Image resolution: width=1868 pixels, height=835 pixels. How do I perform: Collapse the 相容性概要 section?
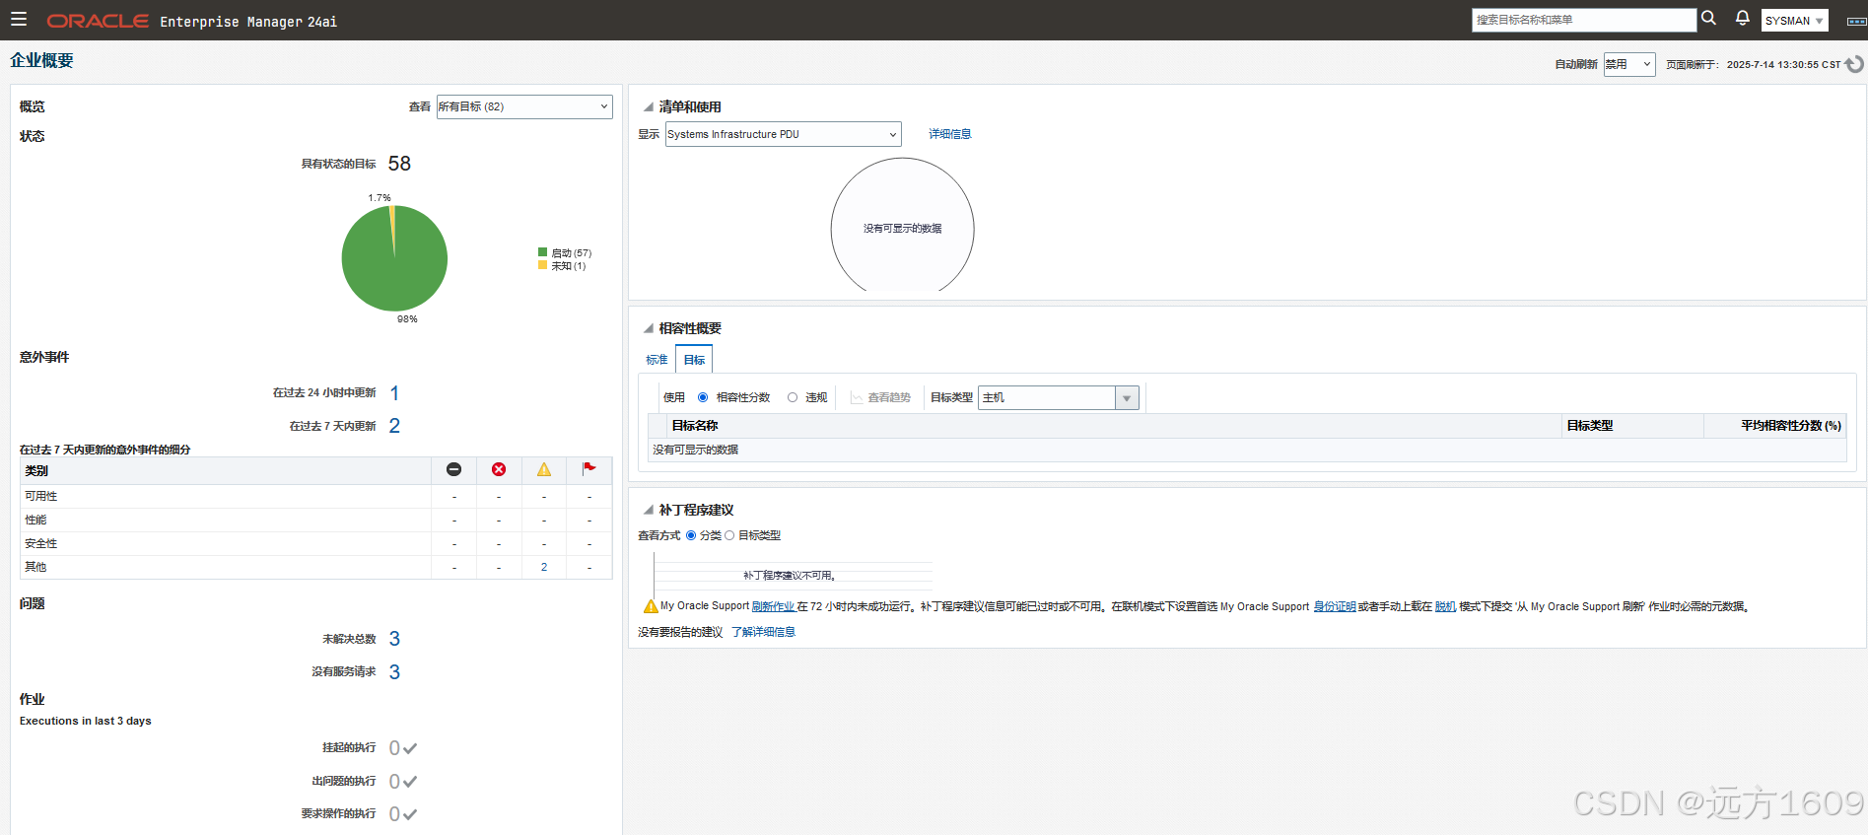coord(649,328)
